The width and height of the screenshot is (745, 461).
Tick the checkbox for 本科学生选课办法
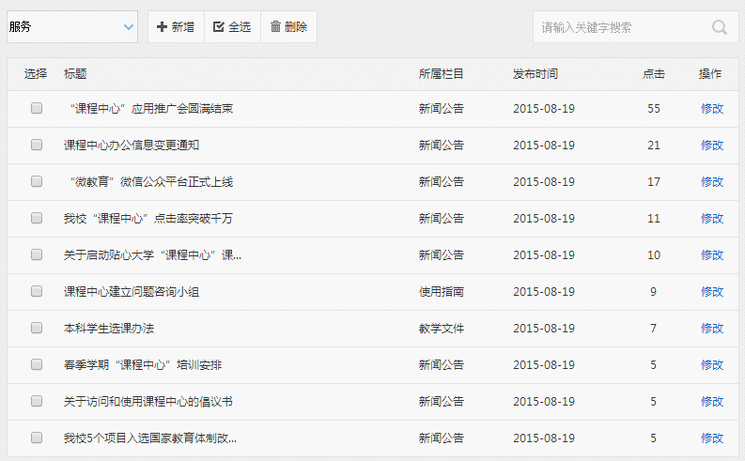(x=37, y=329)
